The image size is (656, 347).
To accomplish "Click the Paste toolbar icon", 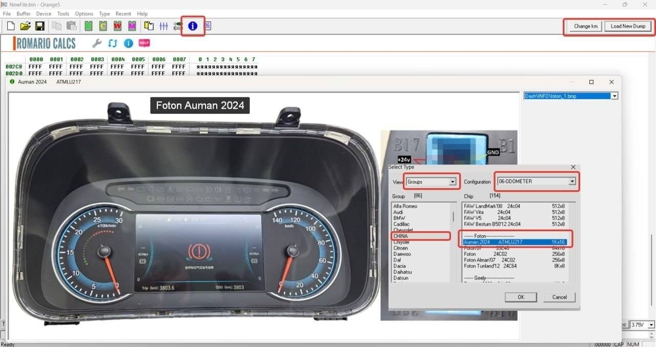I will tap(71, 26).
